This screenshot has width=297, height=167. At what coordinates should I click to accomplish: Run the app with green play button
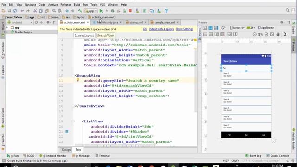(x=101, y=11)
